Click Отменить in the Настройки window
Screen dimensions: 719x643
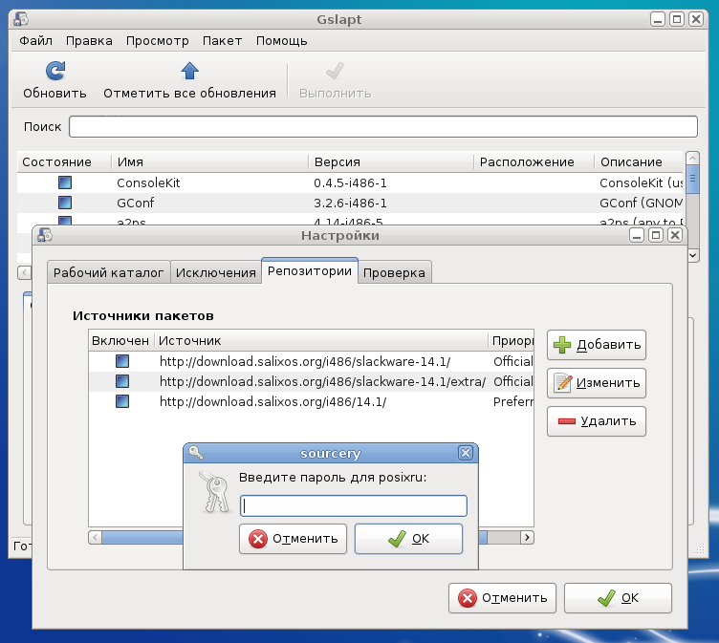click(502, 598)
